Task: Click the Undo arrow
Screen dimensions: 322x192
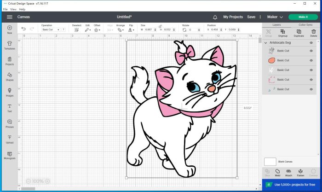Action: [23, 29]
